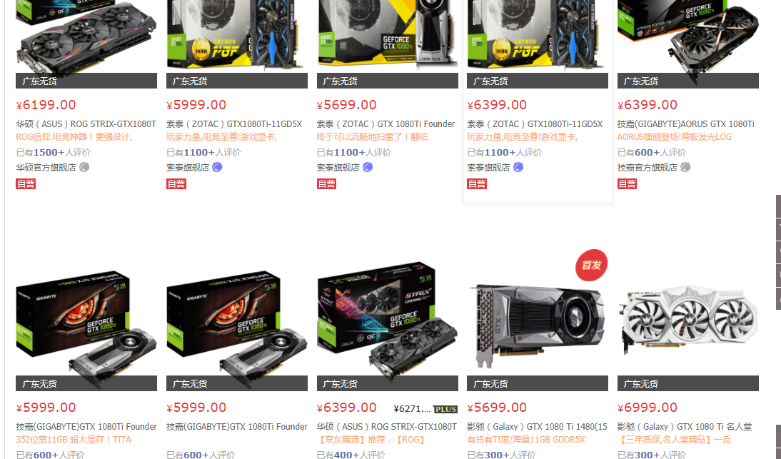Click the 自营 badge under 华硕官方旗舰店
781x459 pixels.
(26, 183)
